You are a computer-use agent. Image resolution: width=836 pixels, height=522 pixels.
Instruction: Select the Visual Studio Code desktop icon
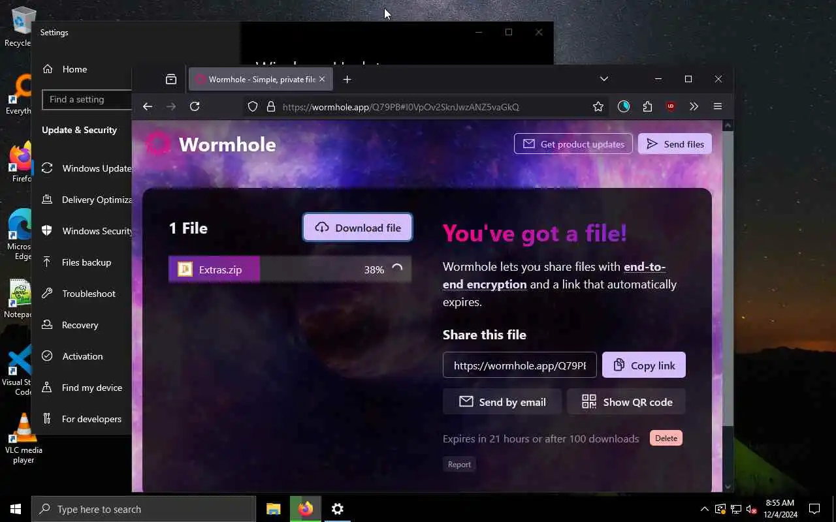pos(17,371)
